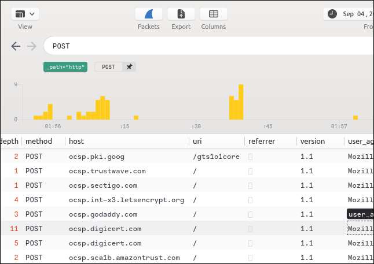Screen dimensions: 374x264
Task: Click version 1.1 in ocsp.sectigo.com row
Action: pos(306,185)
